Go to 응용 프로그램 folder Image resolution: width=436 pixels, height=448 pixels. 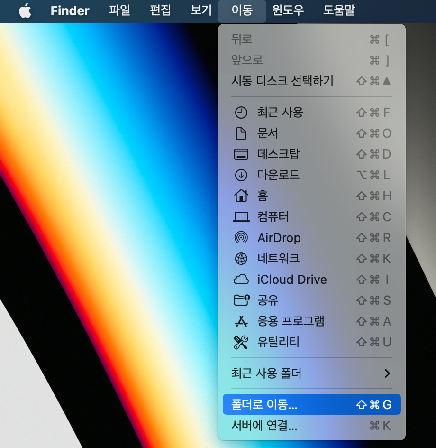311,321
